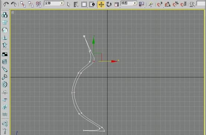Click the Redo arrow icon
206x135 pixels.
tap(14, 4)
